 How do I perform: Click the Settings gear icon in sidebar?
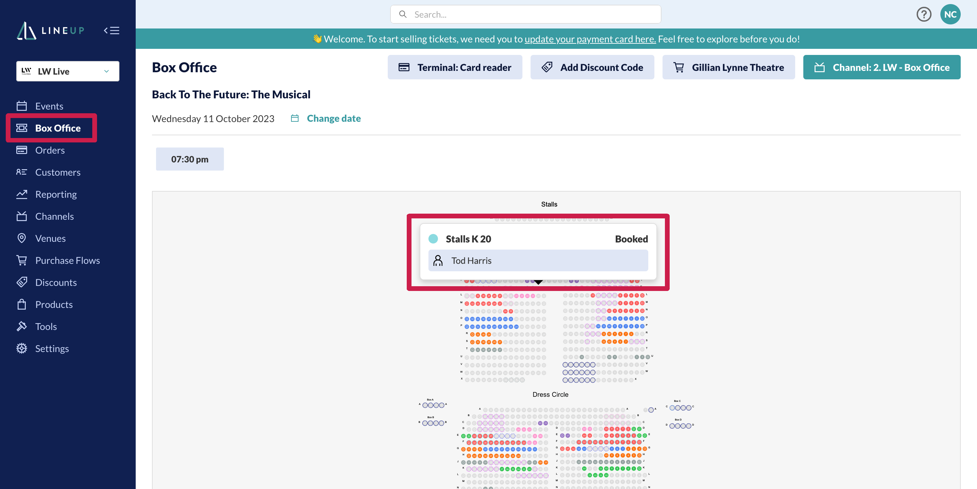point(22,348)
